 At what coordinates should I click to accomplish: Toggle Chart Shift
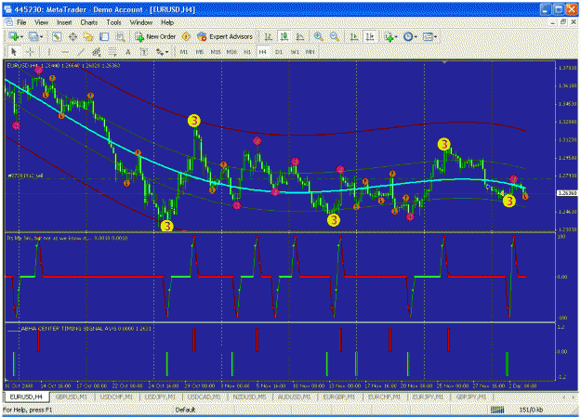tap(370, 36)
